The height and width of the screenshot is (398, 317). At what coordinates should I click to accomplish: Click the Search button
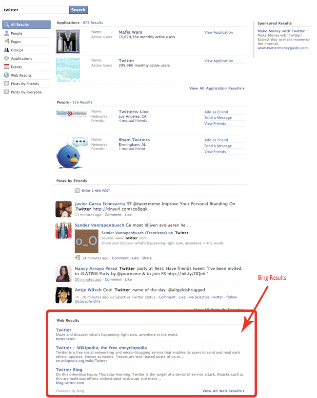pyautogui.click(x=78, y=10)
